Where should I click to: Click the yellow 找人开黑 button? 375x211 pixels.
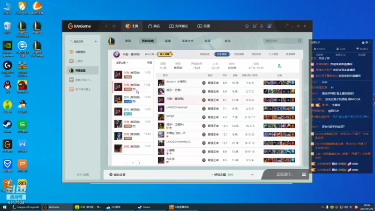click(x=165, y=54)
